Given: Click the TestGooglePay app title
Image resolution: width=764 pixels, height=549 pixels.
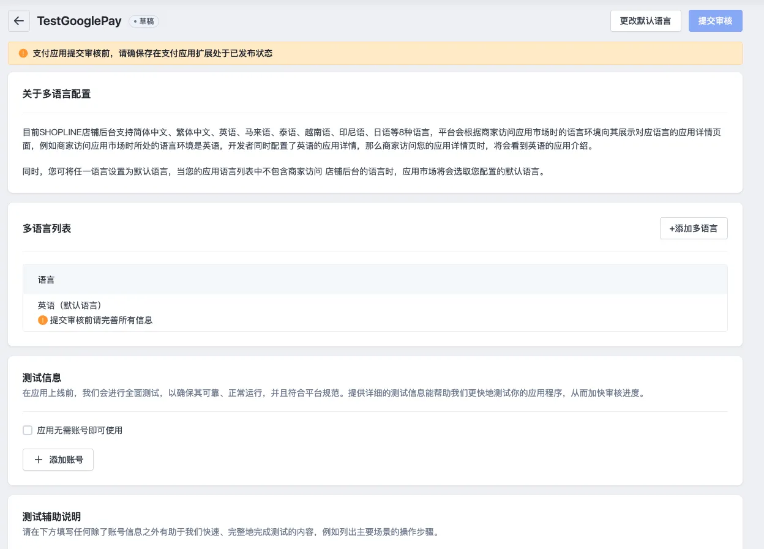Looking at the screenshot, I should [x=80, y=21].
